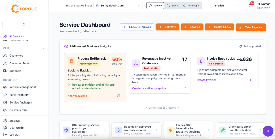Viewport: 275px width, 139px height.
Task: Open the floating AI assistant button
Action: pyautogui.click(x=268, y=131)
